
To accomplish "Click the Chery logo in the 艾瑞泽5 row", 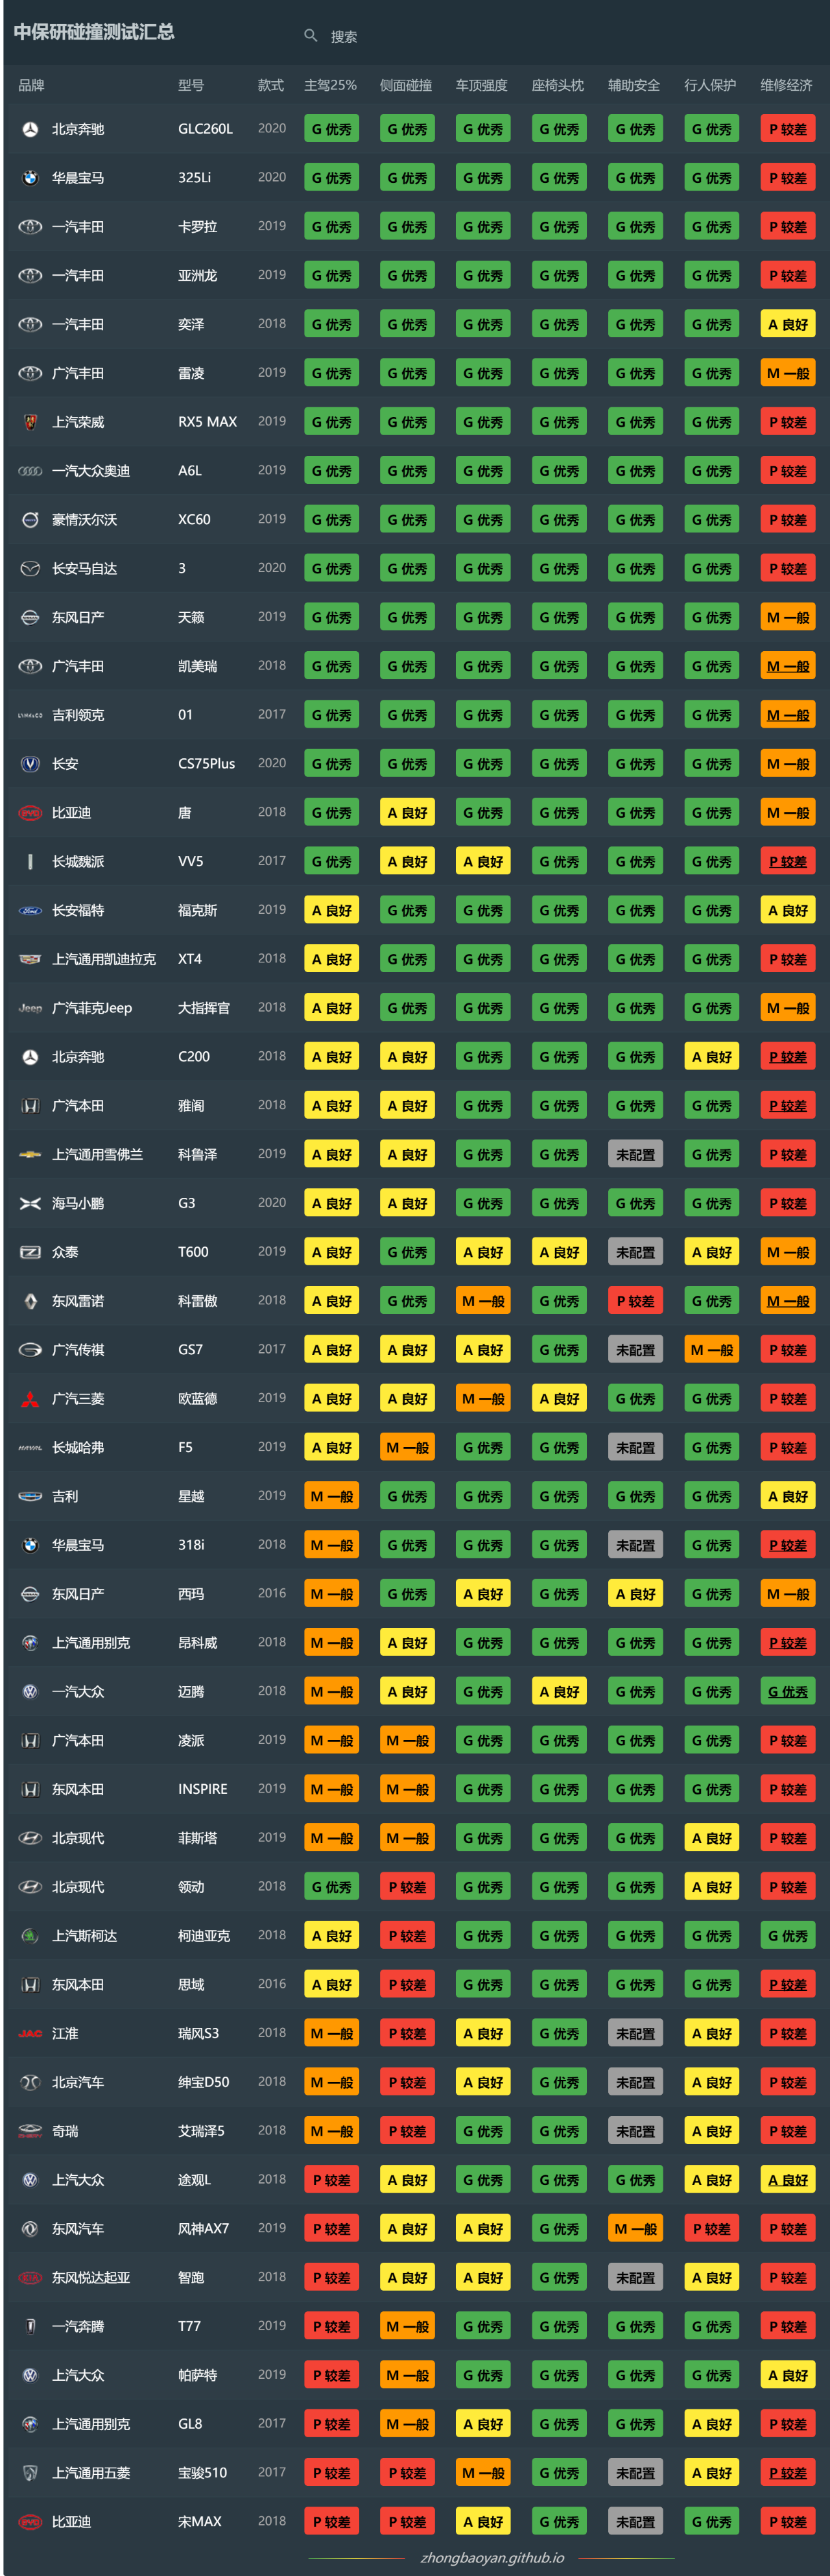I will pos(30,2131).
